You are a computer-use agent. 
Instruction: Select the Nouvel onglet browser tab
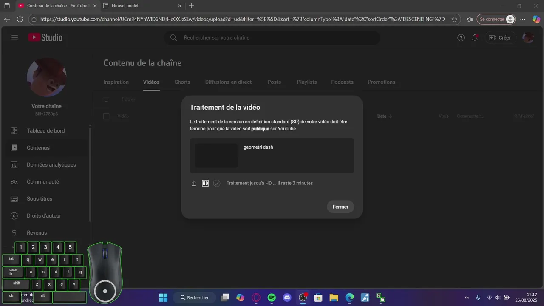142,6
